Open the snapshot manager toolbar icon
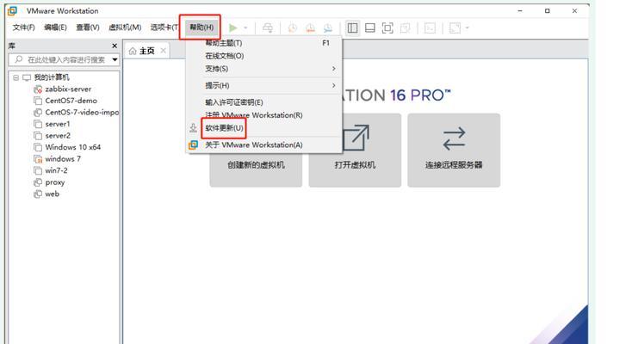Screen dimensions: 632x344 point(328,28)
